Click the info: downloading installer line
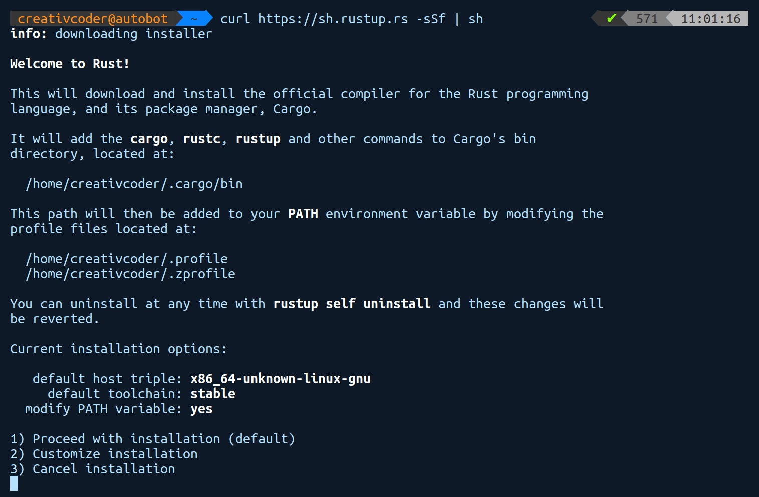759x497 pixels. tap(111, 34)
